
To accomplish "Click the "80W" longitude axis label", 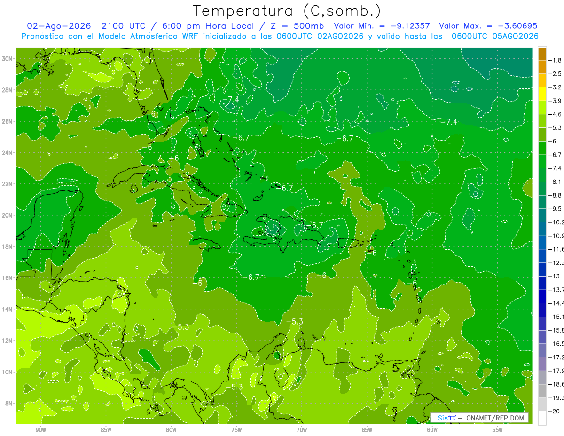I will tap(171, 430).
